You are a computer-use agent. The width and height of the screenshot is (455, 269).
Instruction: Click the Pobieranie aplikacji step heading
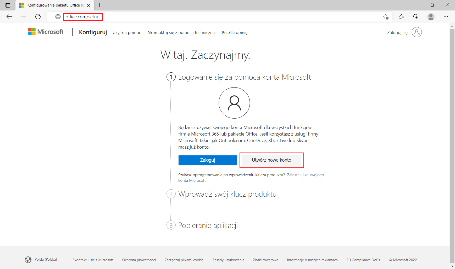tap(208, 225)
